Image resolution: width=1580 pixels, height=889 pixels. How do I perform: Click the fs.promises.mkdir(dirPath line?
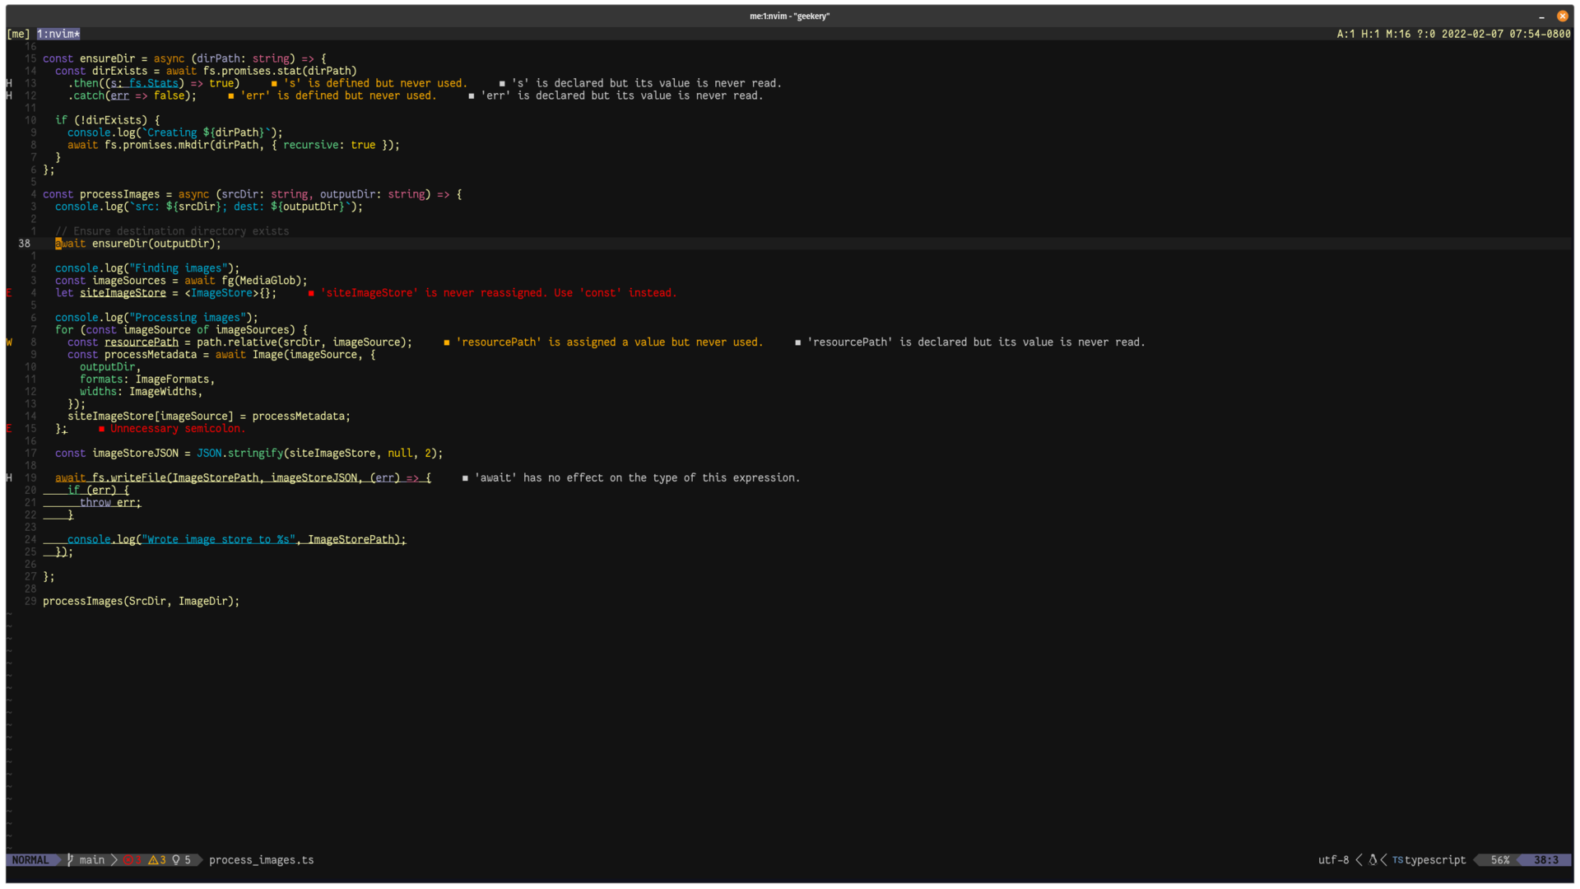(x=234, y=145)
